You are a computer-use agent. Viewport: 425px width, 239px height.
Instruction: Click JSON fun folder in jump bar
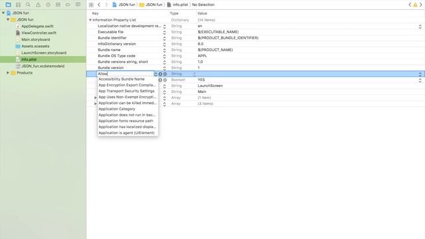(151, 5)
